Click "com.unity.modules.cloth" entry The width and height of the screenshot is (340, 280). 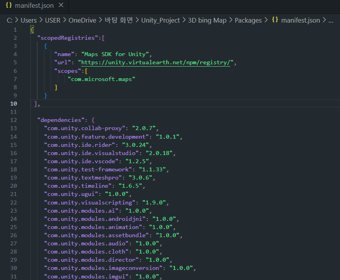click(x=86, y=252)
